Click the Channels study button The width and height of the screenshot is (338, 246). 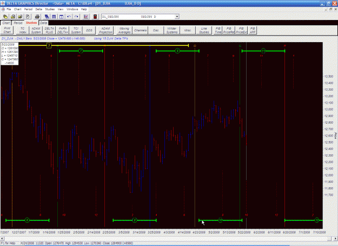[140, 30]
